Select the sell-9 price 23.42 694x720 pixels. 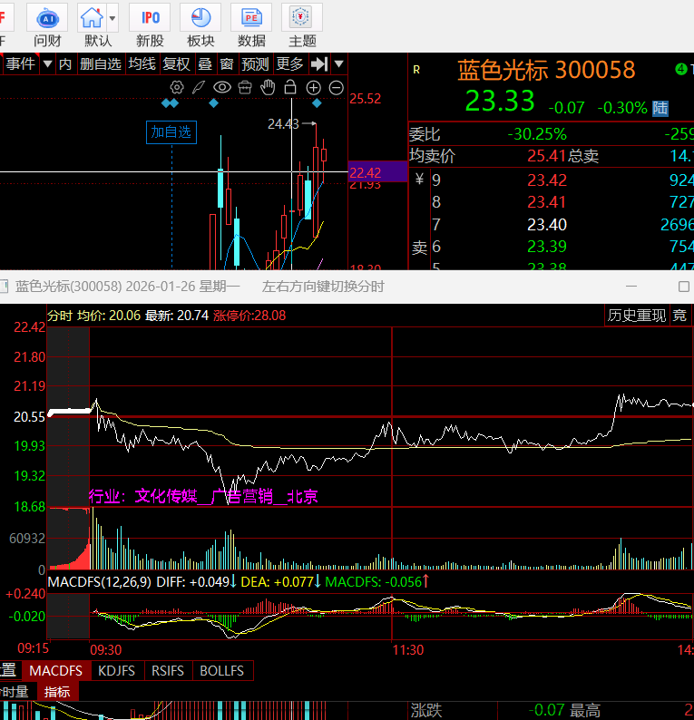(x=547, y=180)
